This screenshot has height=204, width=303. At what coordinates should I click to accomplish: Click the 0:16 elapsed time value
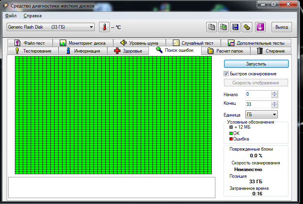click(x=257, y=193)
